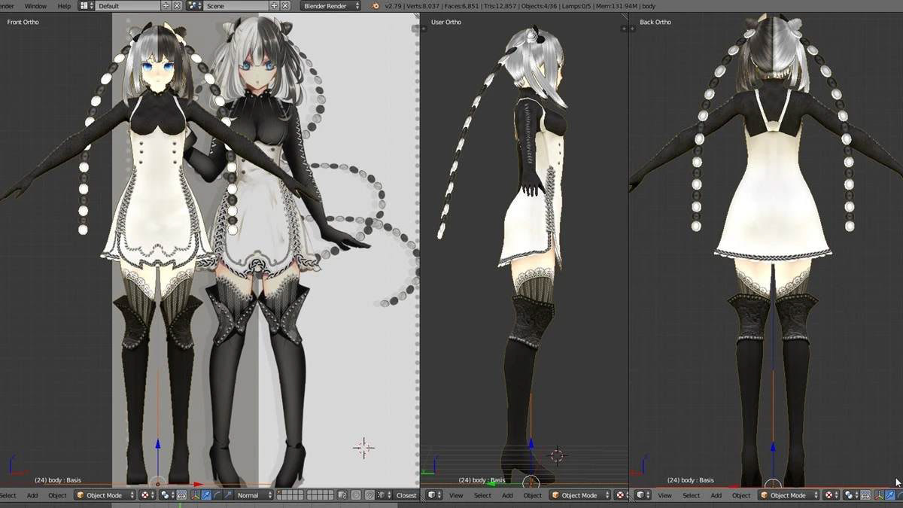Viewport: 903px width, 508px height.
Task: Select translate manipulator in Back Ortho header
Action: [890, 495]
